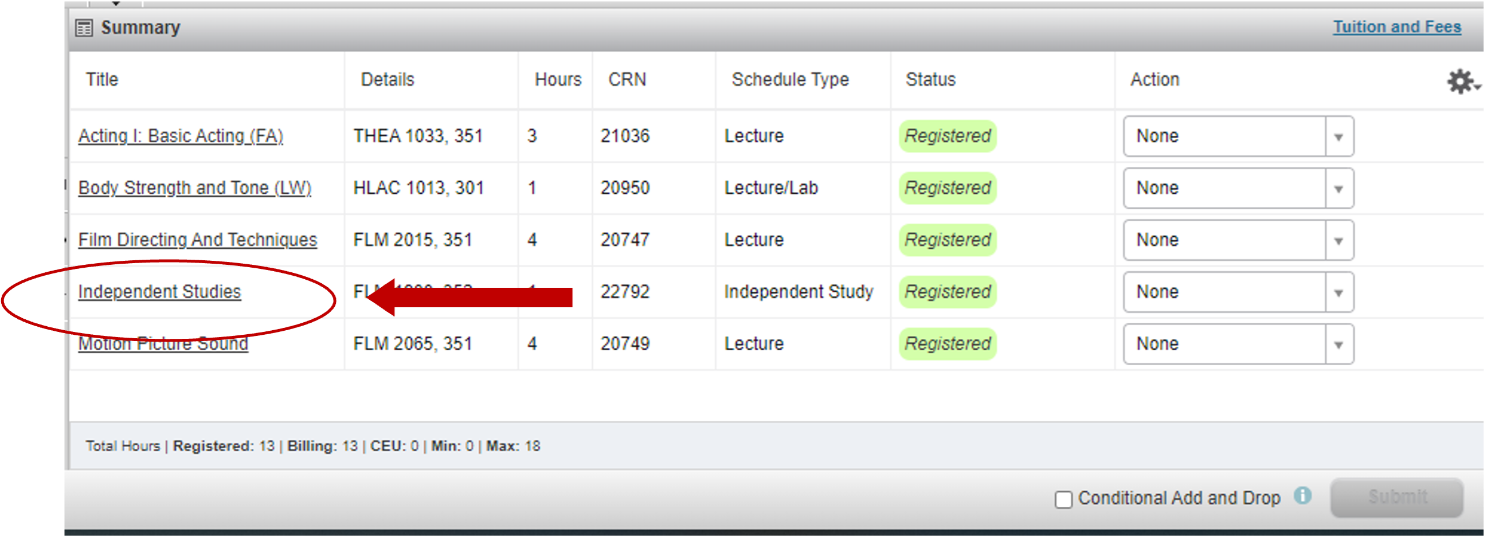Sort by the Title column header

point(102,80)
